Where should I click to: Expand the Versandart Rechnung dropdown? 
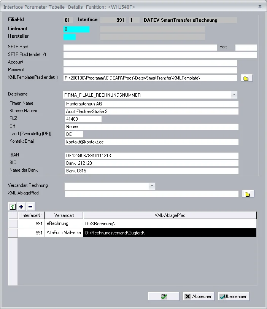click(x=152, y=186)
